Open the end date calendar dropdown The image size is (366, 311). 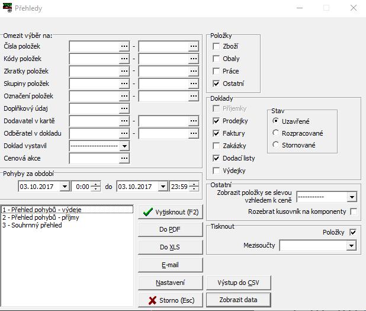(163, 187)
